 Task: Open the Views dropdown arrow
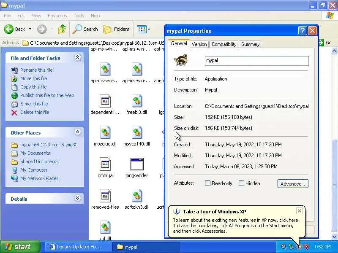click(x=149, y=29)
